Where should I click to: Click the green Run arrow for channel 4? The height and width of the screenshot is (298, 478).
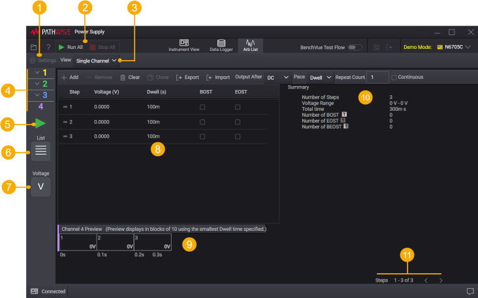pyautogui.click(x=40, y=123)
